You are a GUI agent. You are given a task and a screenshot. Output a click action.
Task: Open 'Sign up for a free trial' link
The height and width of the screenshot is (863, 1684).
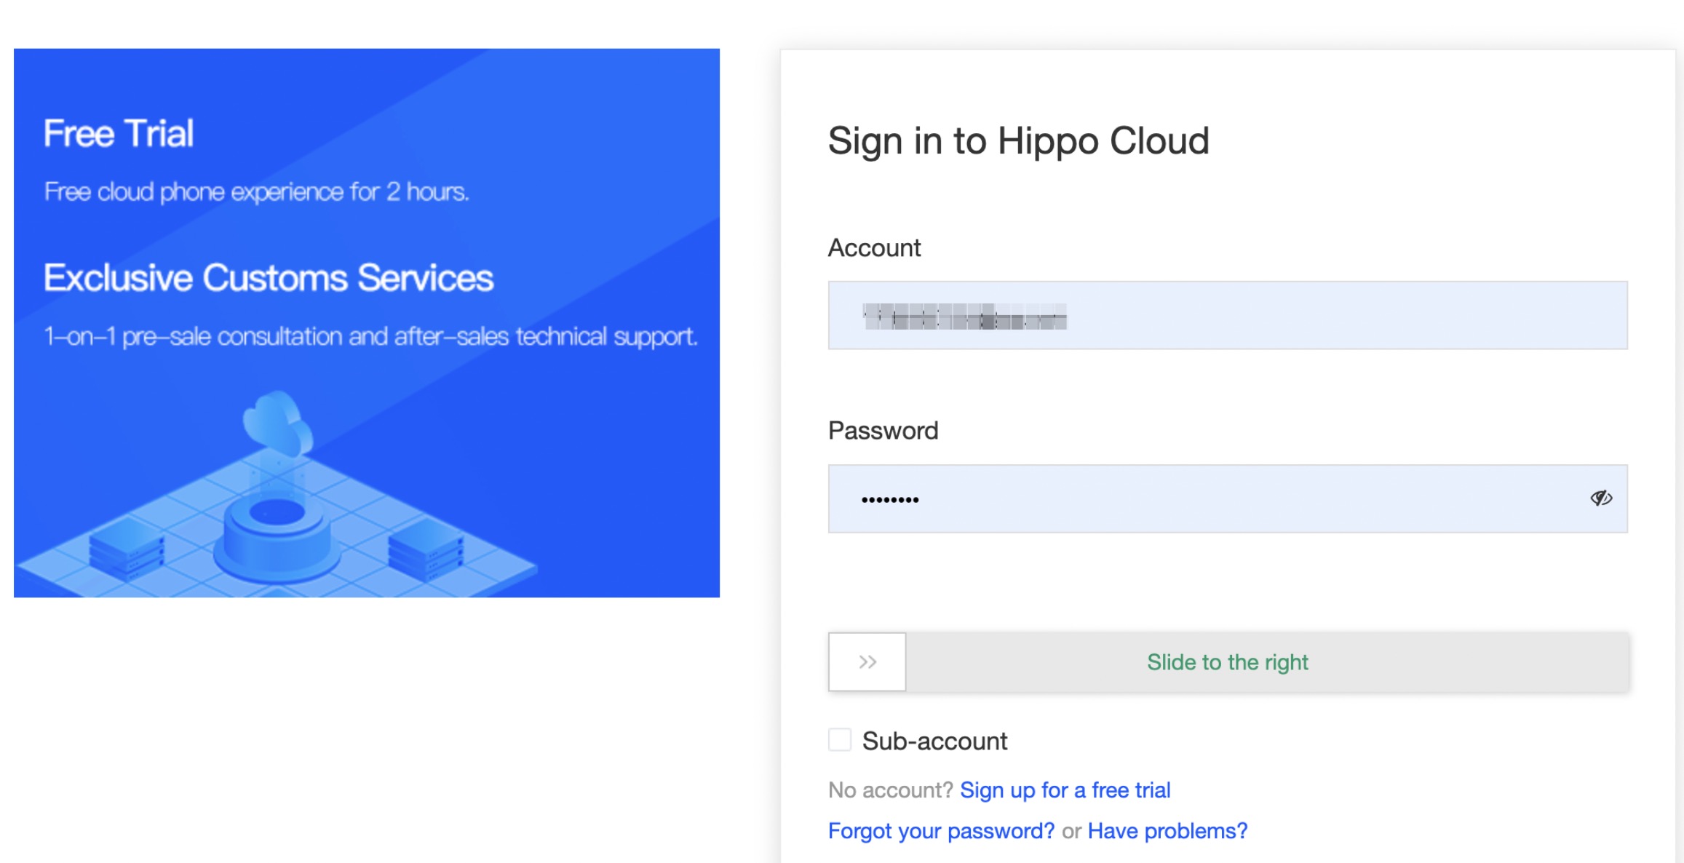[1065, 790]
